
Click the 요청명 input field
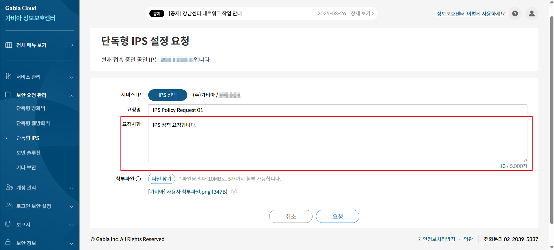click(338, 110)
